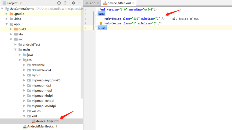This screenshot has width=232, height=130.
Task: Select the androidTest folder row
Action: pos(41,44)
